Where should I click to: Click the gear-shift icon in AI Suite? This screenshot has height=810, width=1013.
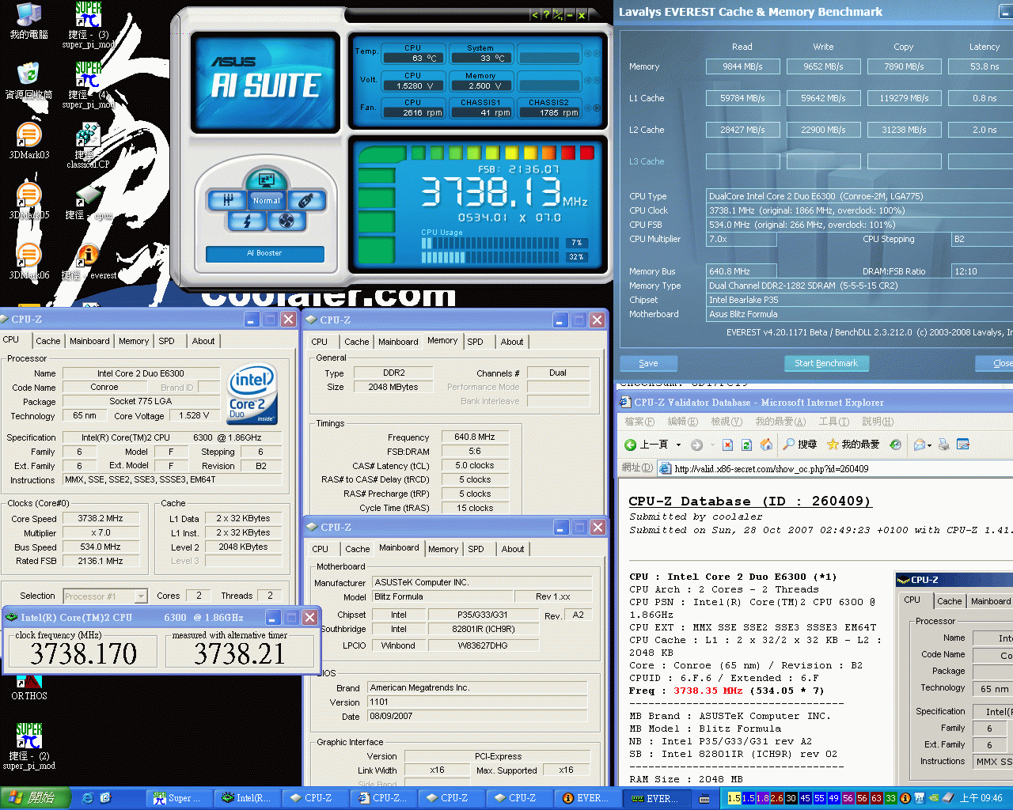[228, 201]
